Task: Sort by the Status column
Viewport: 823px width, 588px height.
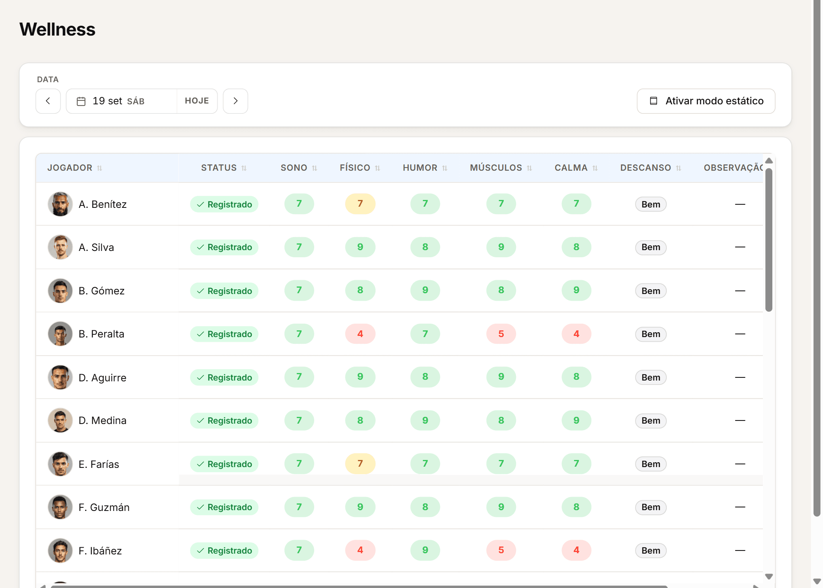Action: (x=224, y=168)
